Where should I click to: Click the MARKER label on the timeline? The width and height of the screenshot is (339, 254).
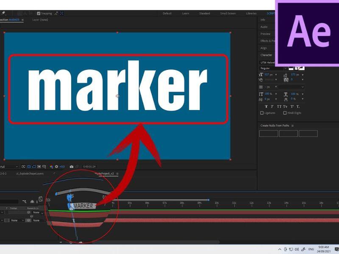click(83, 206)
